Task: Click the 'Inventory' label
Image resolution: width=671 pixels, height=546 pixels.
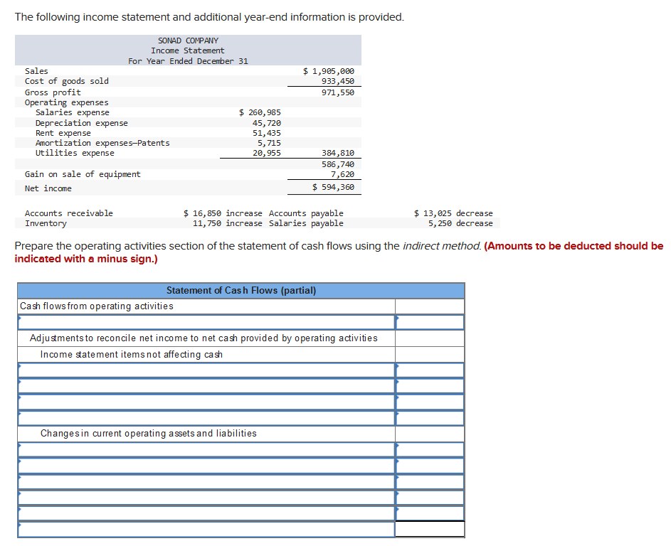Action: point(46,224)
